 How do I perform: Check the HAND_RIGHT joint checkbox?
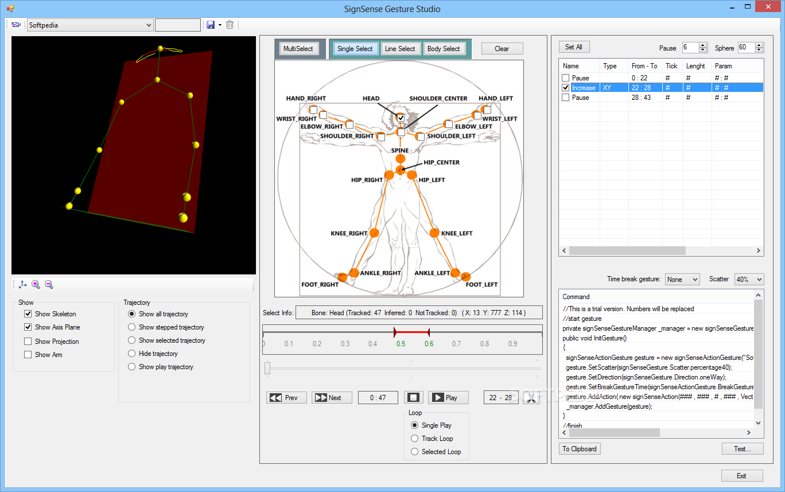[x=313, y=110]
